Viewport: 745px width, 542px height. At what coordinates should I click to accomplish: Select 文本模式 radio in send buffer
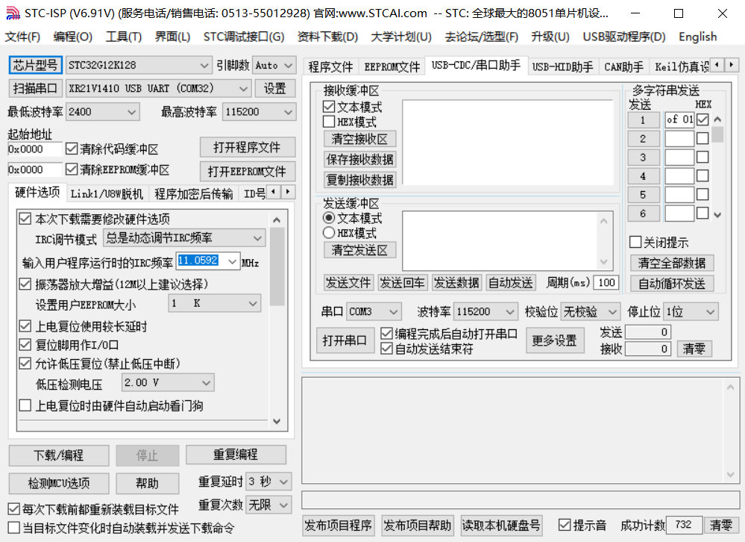pyautogui.click(x=329, y=218)
